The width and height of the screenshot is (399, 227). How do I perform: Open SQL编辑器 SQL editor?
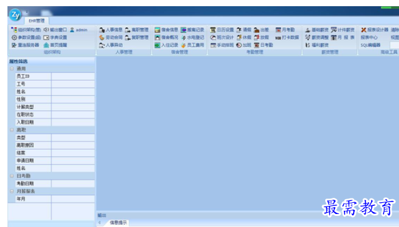(x=370, y=45)
